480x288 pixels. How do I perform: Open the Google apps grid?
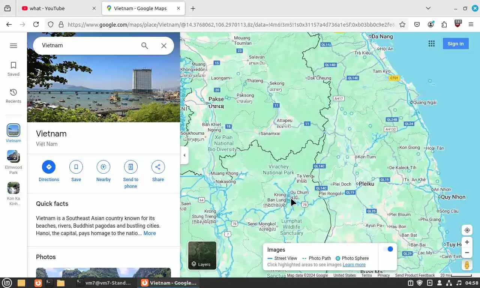pos(432,44)
